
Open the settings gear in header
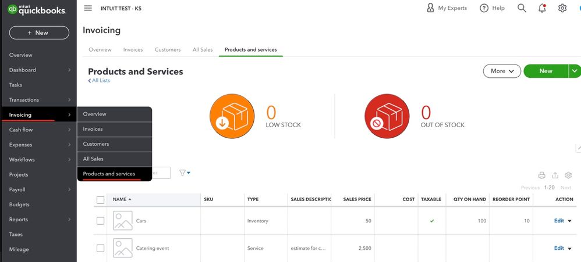pos(562,8)
